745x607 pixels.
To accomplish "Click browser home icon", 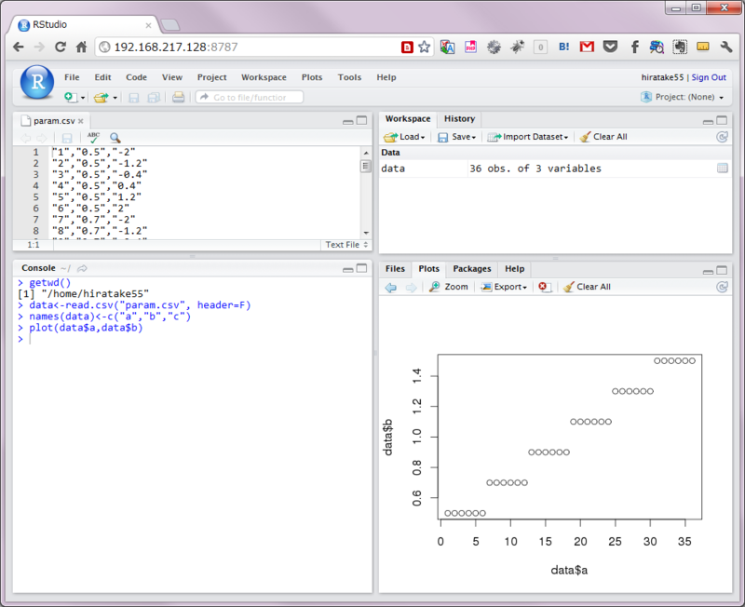I will pos(81,47).
